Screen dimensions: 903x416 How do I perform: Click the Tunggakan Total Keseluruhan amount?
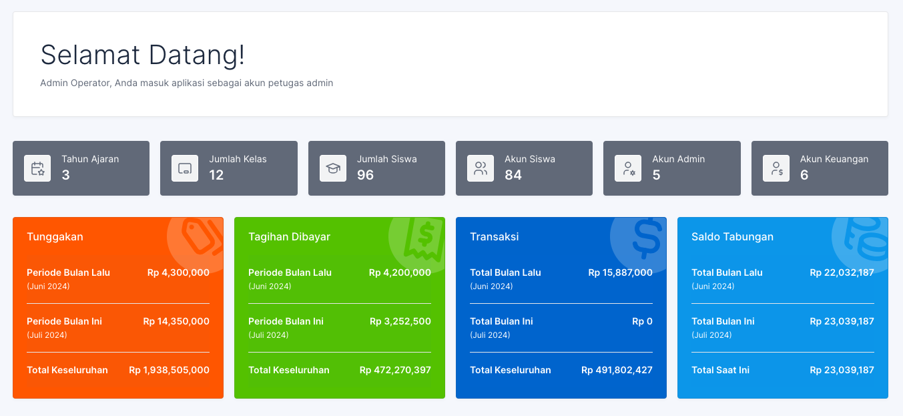(169, 370)
